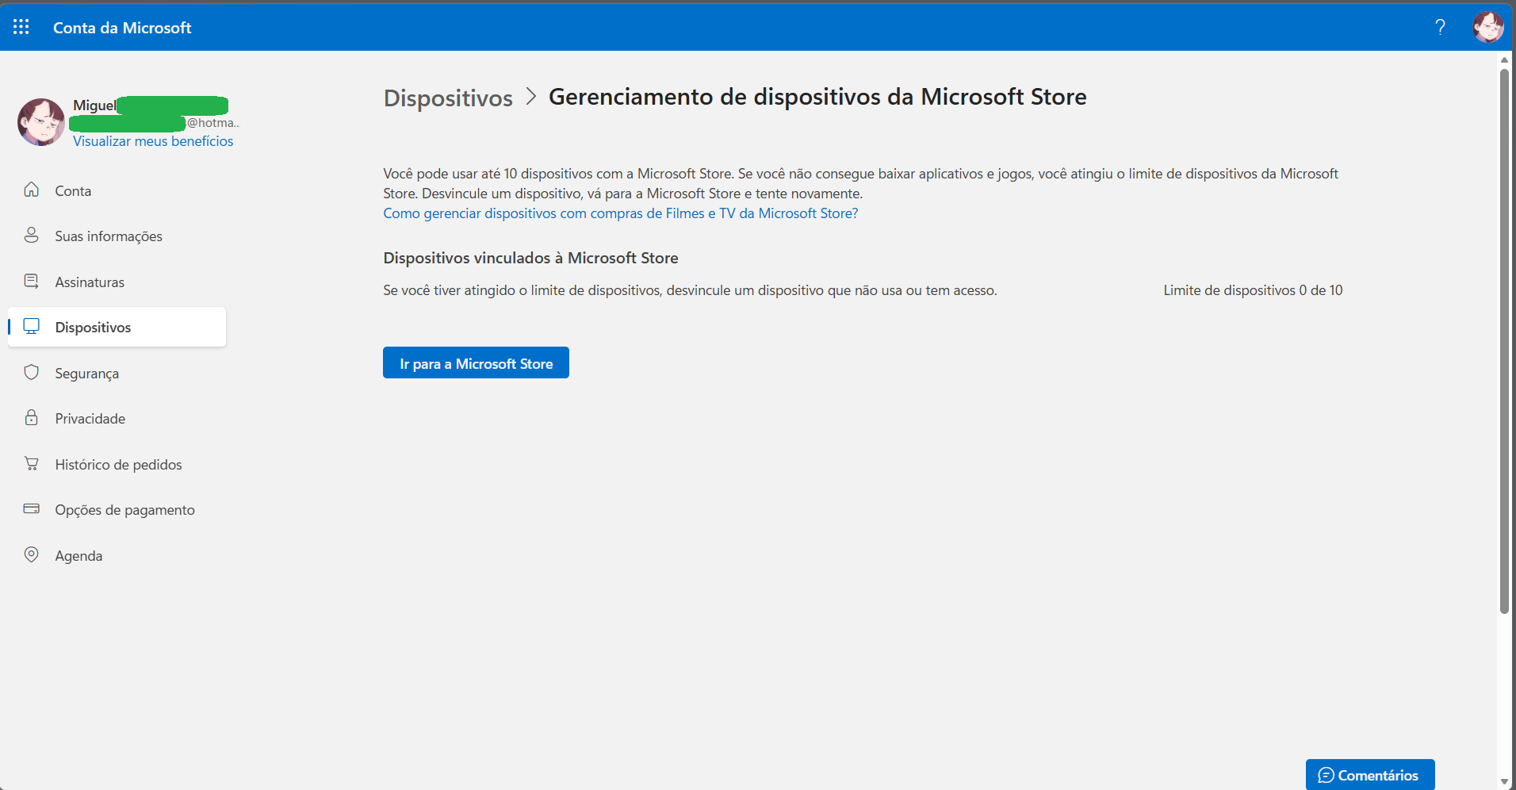Click the Conta home icon
Screen dimensions: 1516x790
[x=32, y=190]
